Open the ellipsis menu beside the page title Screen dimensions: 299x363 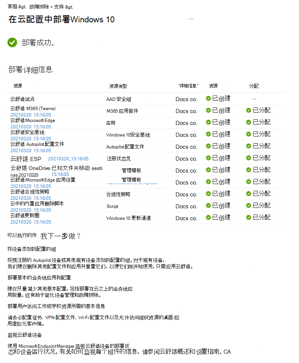(x=191, y=19)
